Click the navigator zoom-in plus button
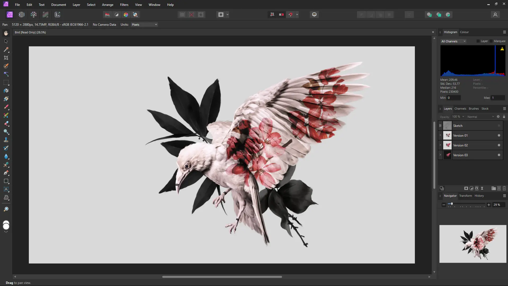 tap(489, 205)
